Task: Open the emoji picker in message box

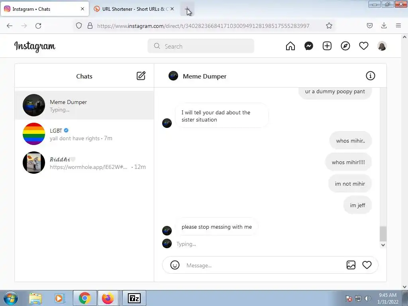Action: click(x=175, y=265)
